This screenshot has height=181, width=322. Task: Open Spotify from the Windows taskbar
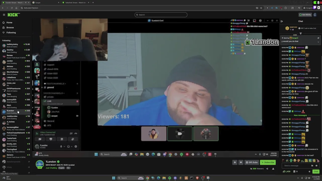pyautogui.click(x=170, y=178)
